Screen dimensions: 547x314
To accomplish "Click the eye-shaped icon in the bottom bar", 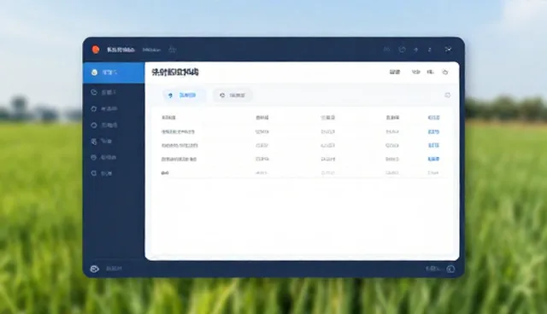I will tap(95, 269).
